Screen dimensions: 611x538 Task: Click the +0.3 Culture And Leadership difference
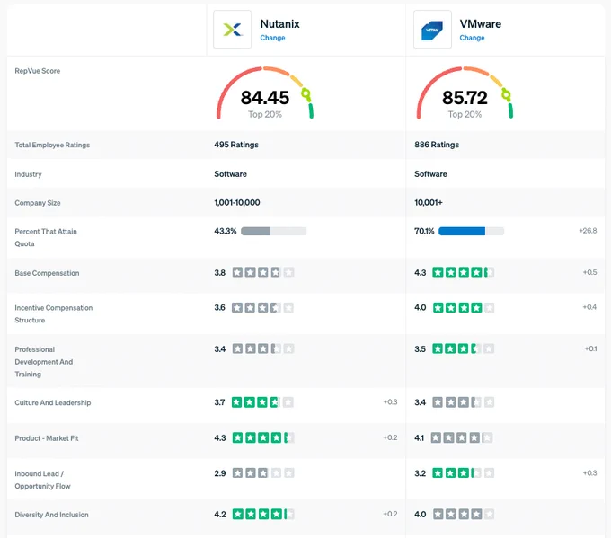pos(390,401)
